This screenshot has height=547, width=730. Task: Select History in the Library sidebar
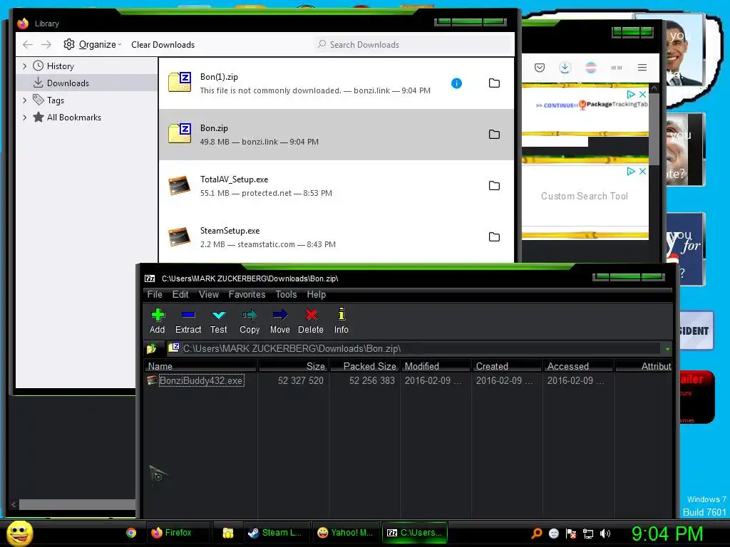pyautogui.click(x=86, y=66)
